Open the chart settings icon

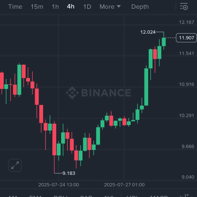[184, 7]
